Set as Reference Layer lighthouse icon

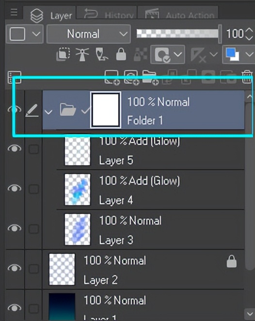coord(82,54)
